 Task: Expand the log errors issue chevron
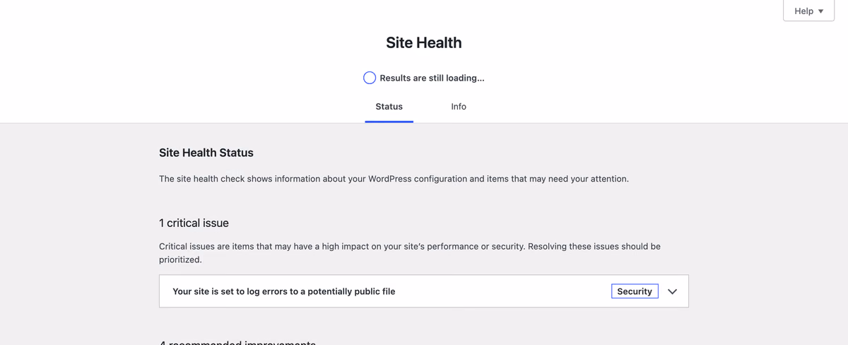[x=672, y=291]
